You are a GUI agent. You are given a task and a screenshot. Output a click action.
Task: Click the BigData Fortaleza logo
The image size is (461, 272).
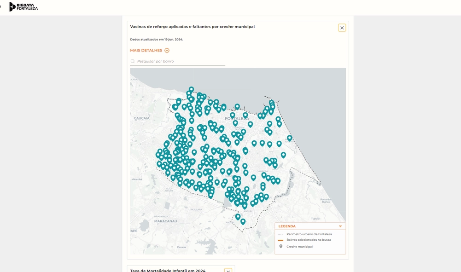coord(23,7)
